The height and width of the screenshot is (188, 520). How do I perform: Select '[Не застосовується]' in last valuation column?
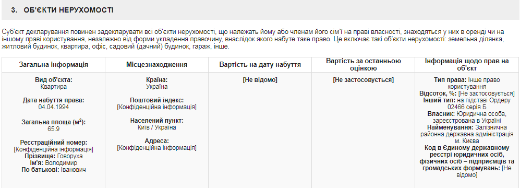(x=363, y=80)
